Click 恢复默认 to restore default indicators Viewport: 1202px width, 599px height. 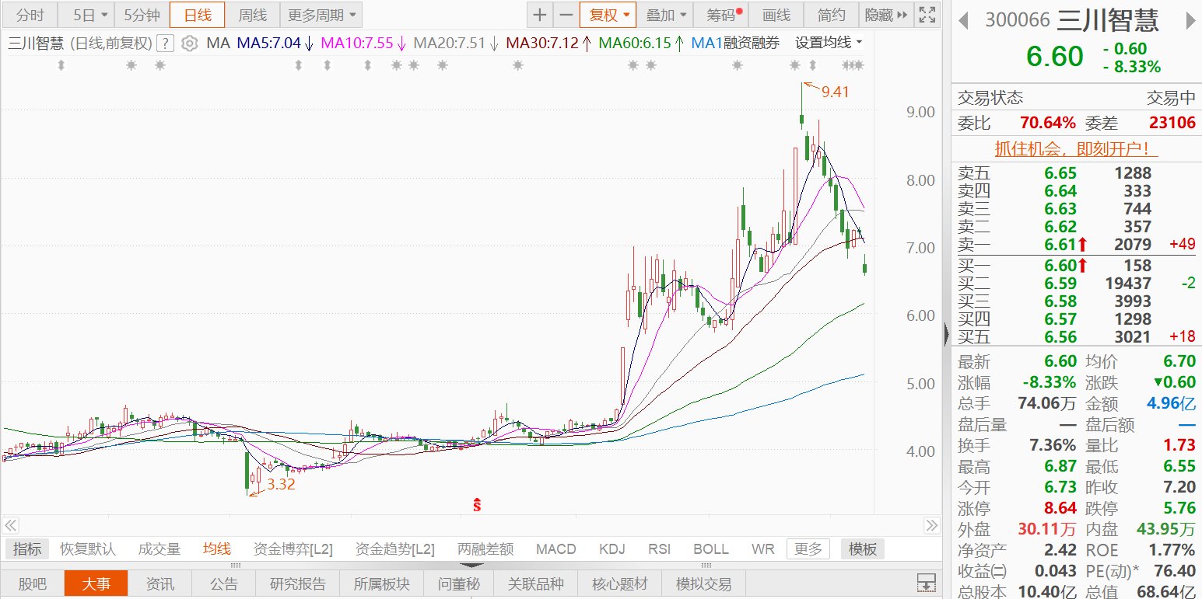click(x=87, y=549)
